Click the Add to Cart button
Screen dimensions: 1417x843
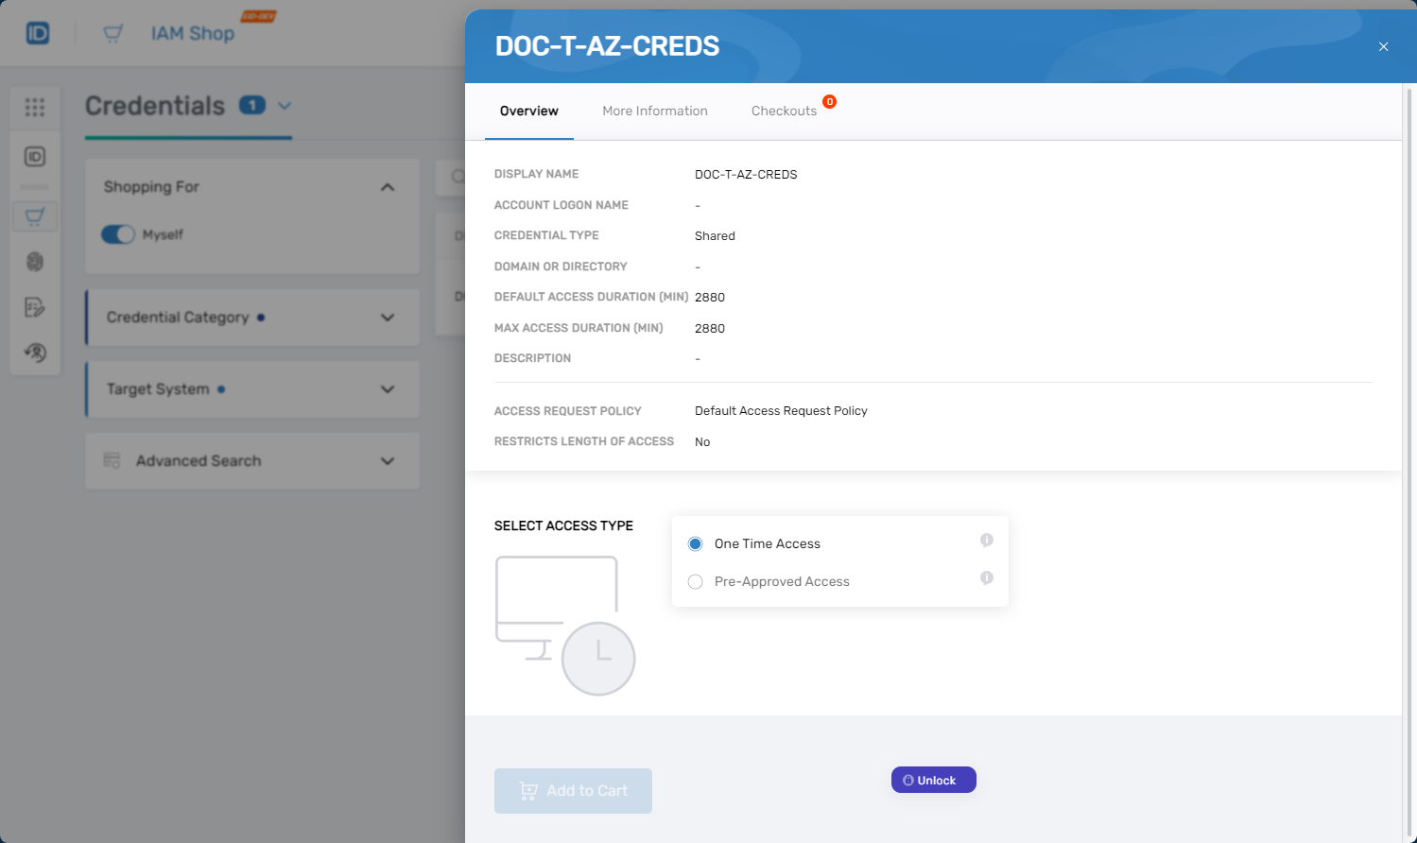coord(573,791)
